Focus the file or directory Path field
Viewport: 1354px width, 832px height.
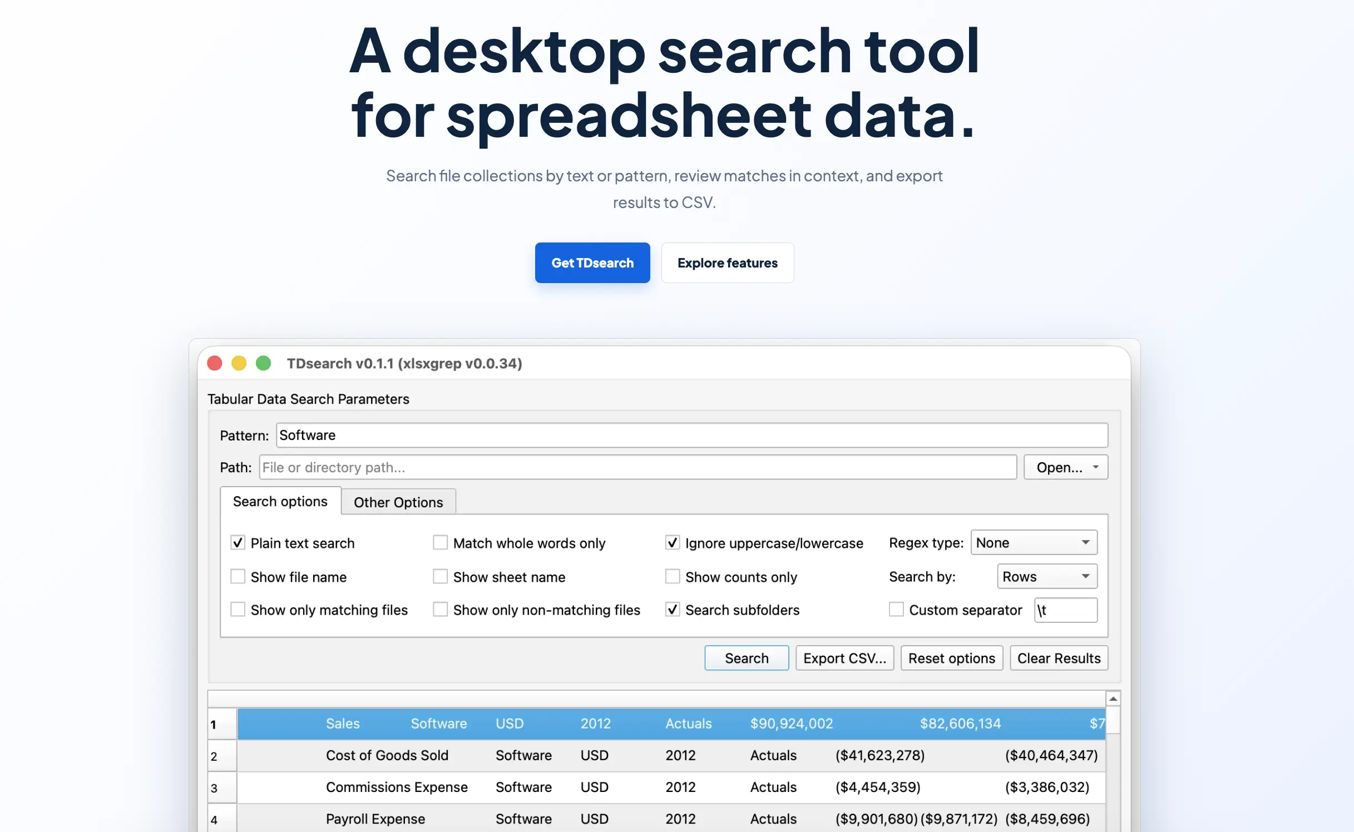click(638, 467)
